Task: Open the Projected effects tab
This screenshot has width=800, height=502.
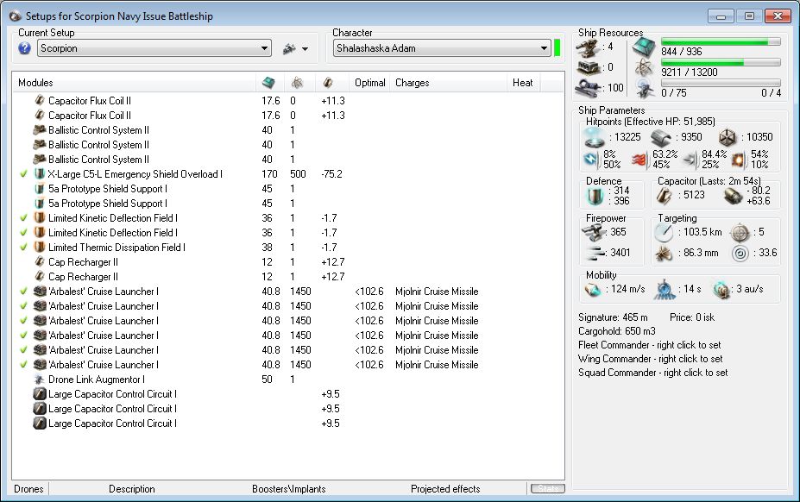Action: [445, 489]
